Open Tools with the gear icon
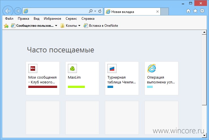 click(x=202, y=11)
